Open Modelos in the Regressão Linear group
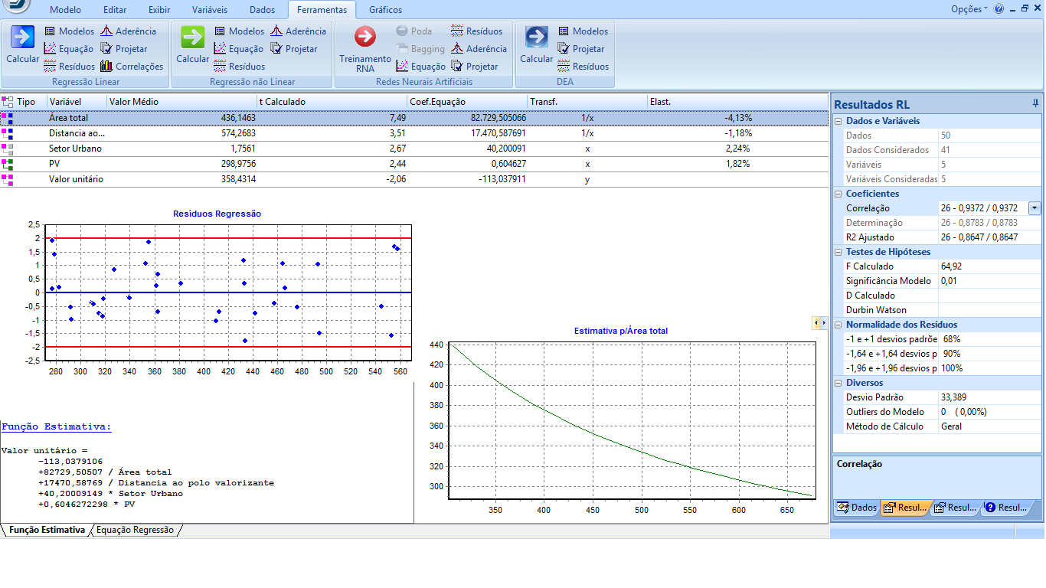The width and height of the screenshot is (1046, 588). [69, 31]
